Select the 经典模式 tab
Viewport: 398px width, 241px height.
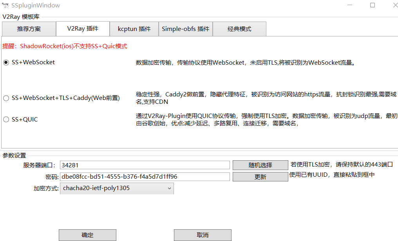click(x=239, y=29)
